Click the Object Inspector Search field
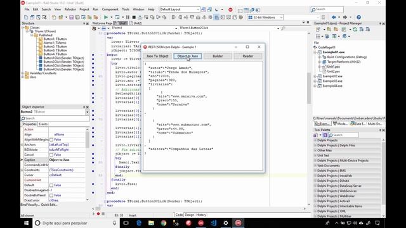The image size is (406, 228). pyautogui.click(x=55, y=118)
